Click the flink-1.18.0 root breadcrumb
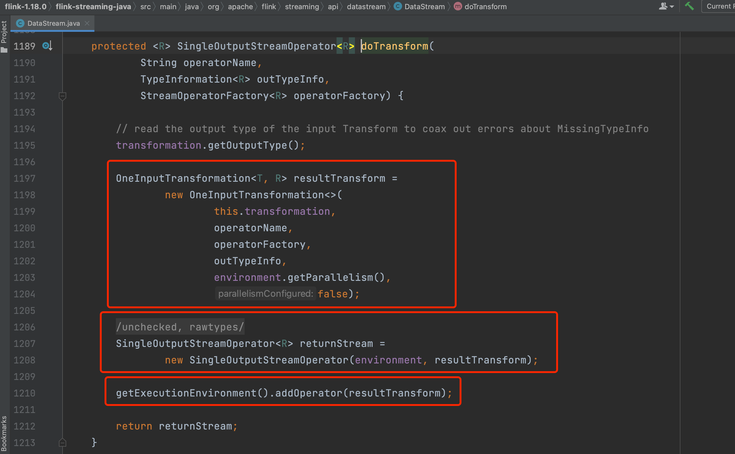The height and width of the screenshot is (454, 735). pos(26,6)
